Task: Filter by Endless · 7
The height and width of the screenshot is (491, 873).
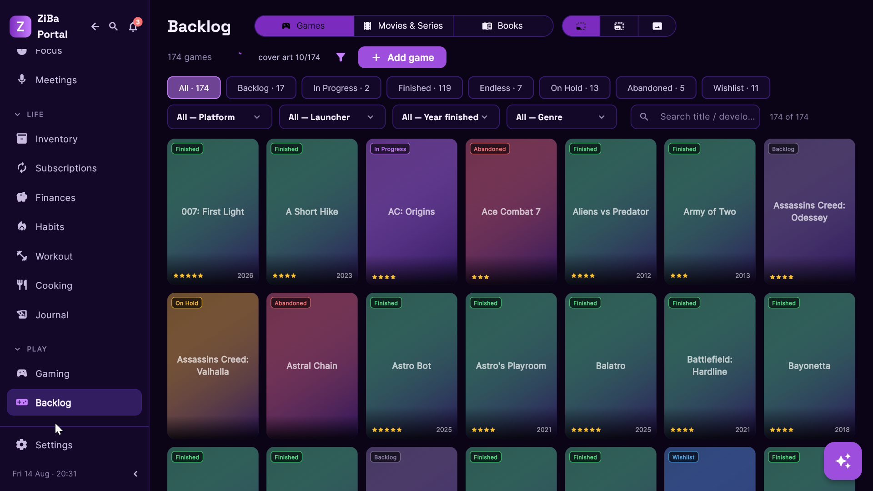Action: pos(501,88)
